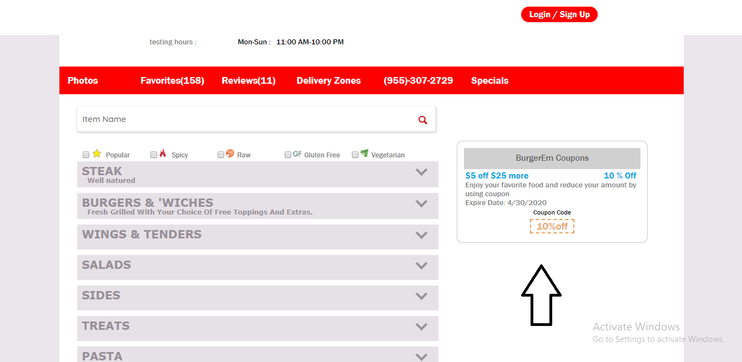Check the Spicy filter checkbox
742x362 pixels.
click(154, 155)
